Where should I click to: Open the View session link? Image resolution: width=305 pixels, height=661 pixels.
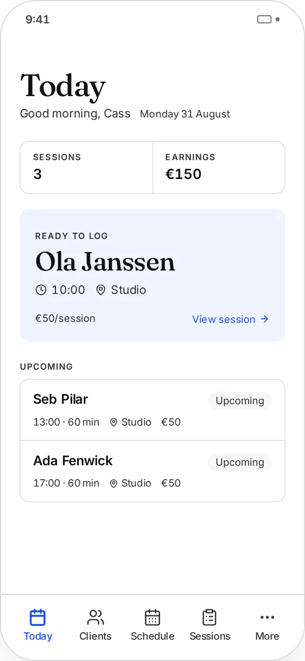pos(230,319)
